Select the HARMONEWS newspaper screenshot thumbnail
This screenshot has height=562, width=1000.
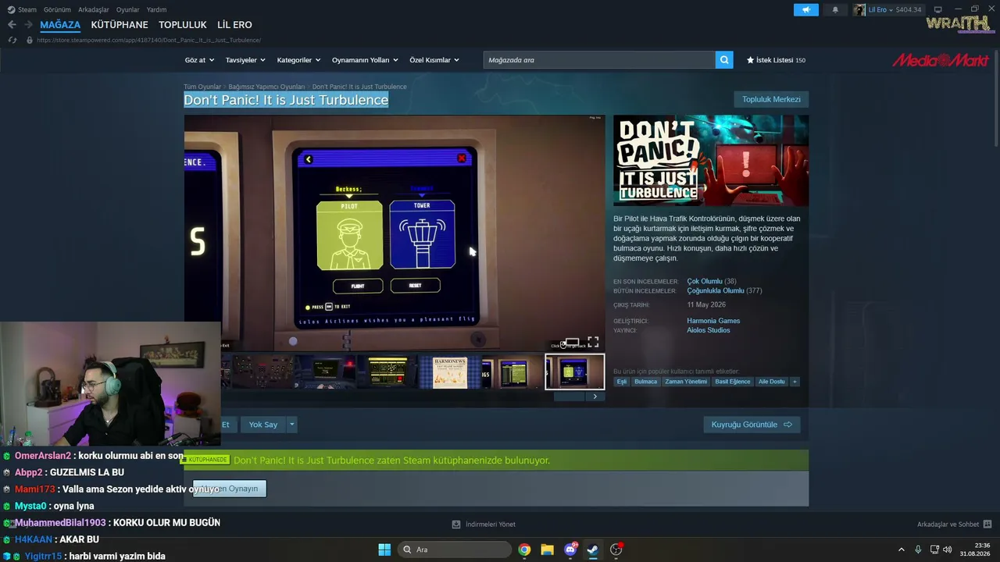(x=449, y=372)
